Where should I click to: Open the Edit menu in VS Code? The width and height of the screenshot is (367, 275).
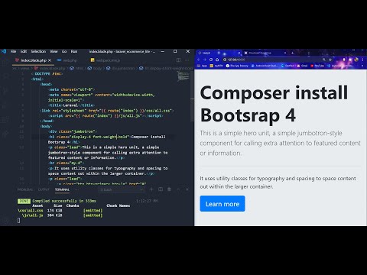[24, 51]
